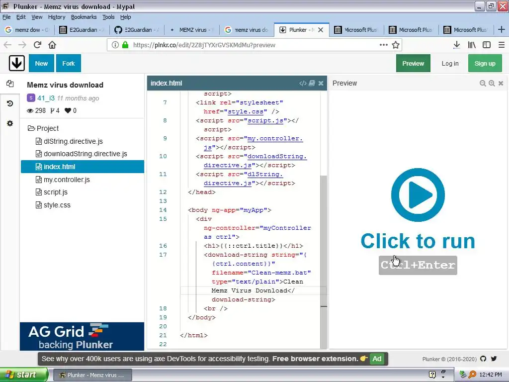
Task: Click the Log in link
Action: pos(450,63)
